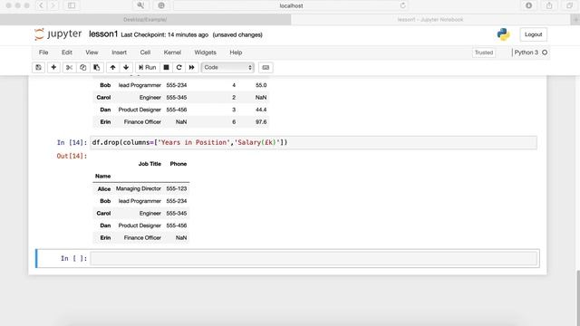Insert a cell below with plus icon
This screenshot has height=326, width=580.
click(x=53, y=67)
